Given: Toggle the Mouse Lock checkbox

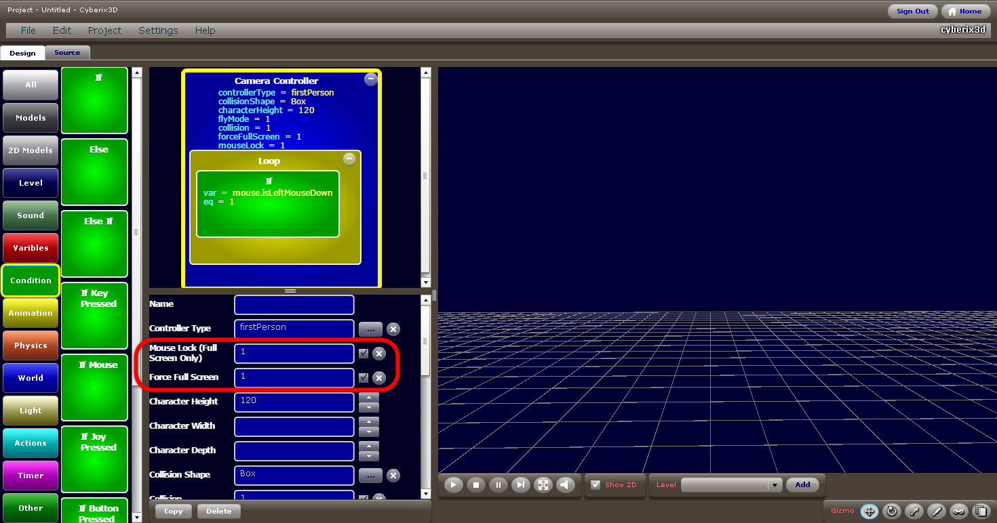Looking at the screenshot, I should click(x=364, y=354).
